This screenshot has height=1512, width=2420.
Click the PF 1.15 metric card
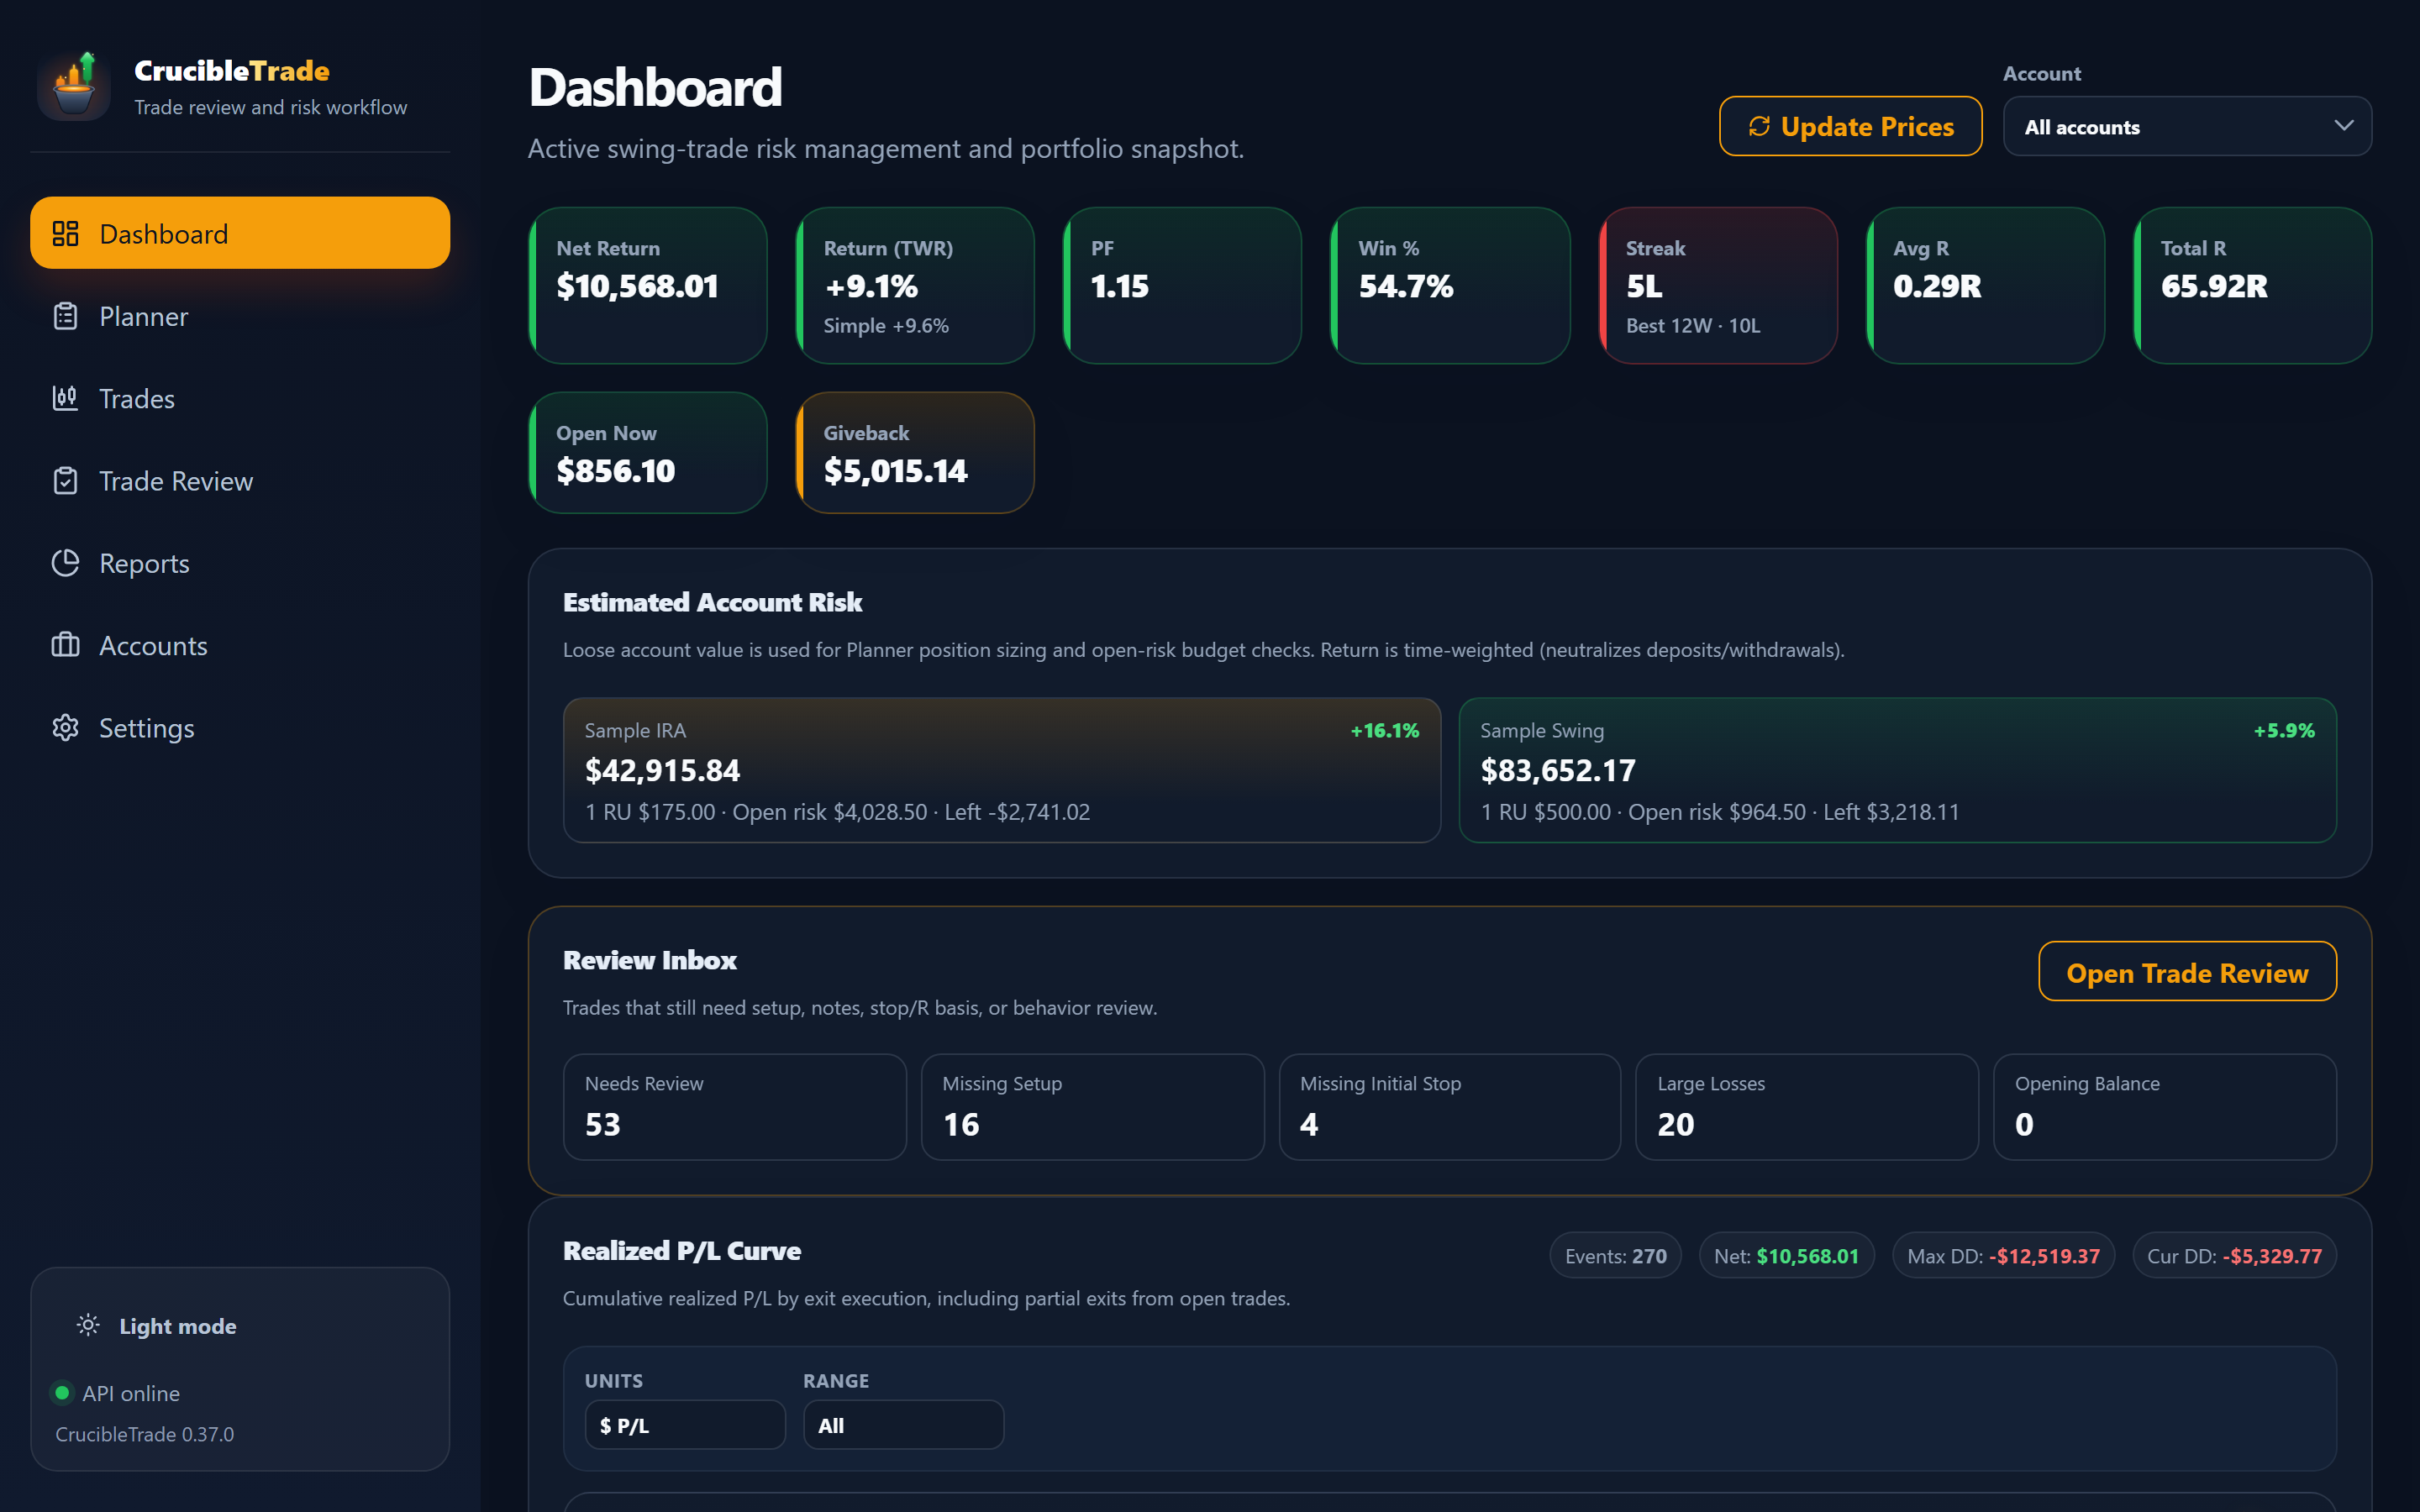pyautogui.click(x=1182, y=285)
